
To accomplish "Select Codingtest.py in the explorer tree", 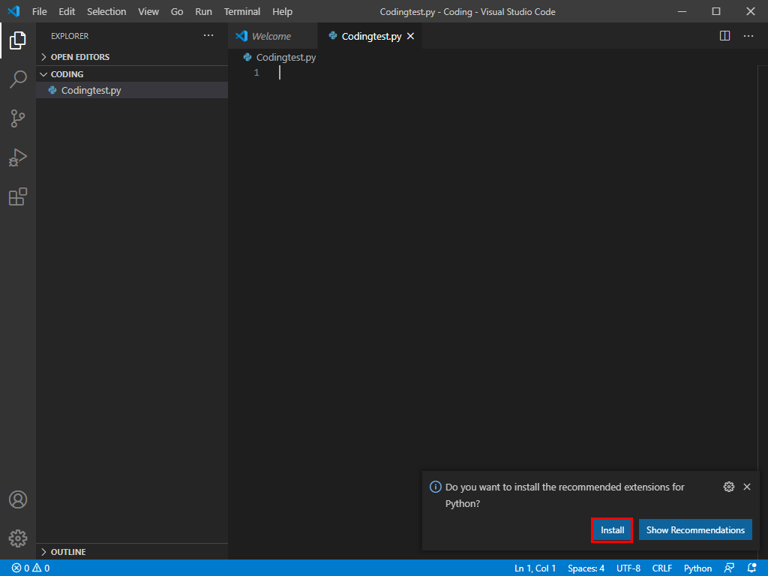I will coord(132,90).
